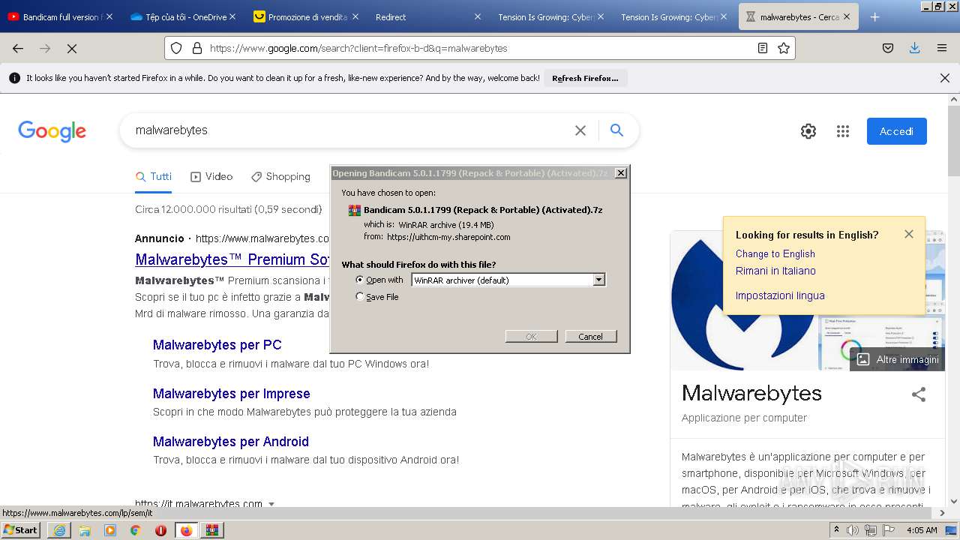
Task: Open the Action Center flag icon
Action: coord(889,530)
